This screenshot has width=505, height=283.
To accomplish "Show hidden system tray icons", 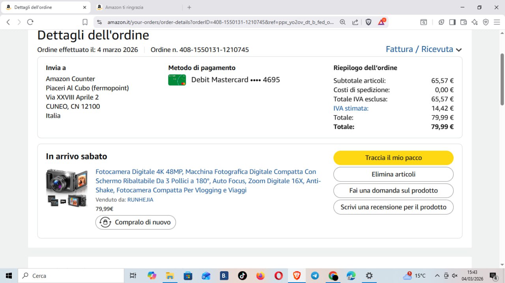I will click(x=437, y=276).
